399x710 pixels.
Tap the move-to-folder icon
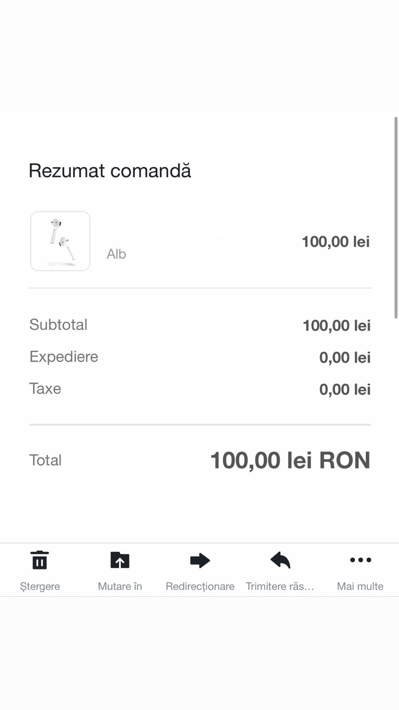point(120,560)
